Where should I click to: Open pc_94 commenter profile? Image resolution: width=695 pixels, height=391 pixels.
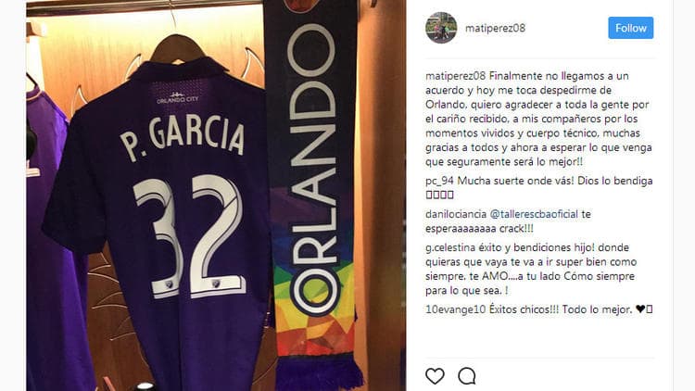pyautogui.click(x=439, y=181)
